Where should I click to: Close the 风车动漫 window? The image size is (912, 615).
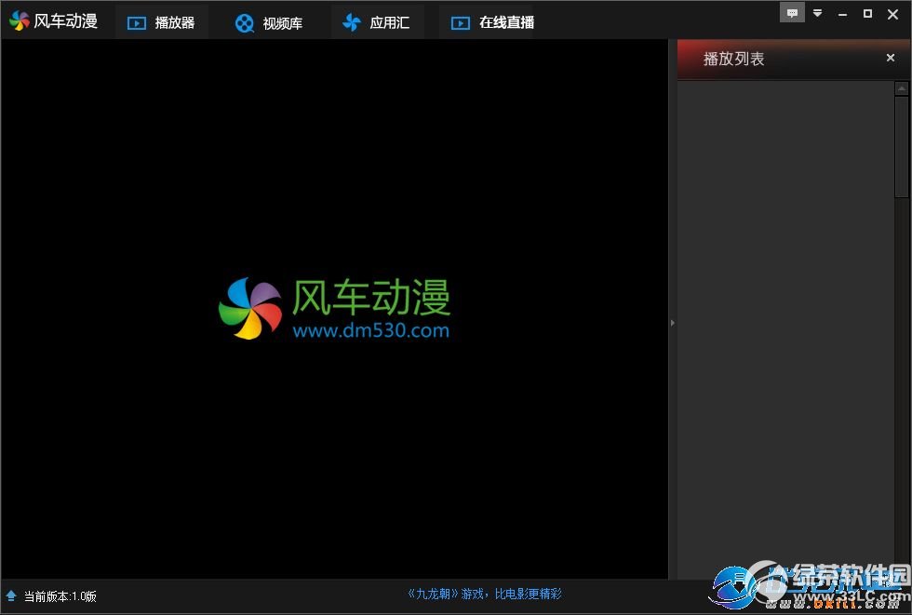click(892, 14)
